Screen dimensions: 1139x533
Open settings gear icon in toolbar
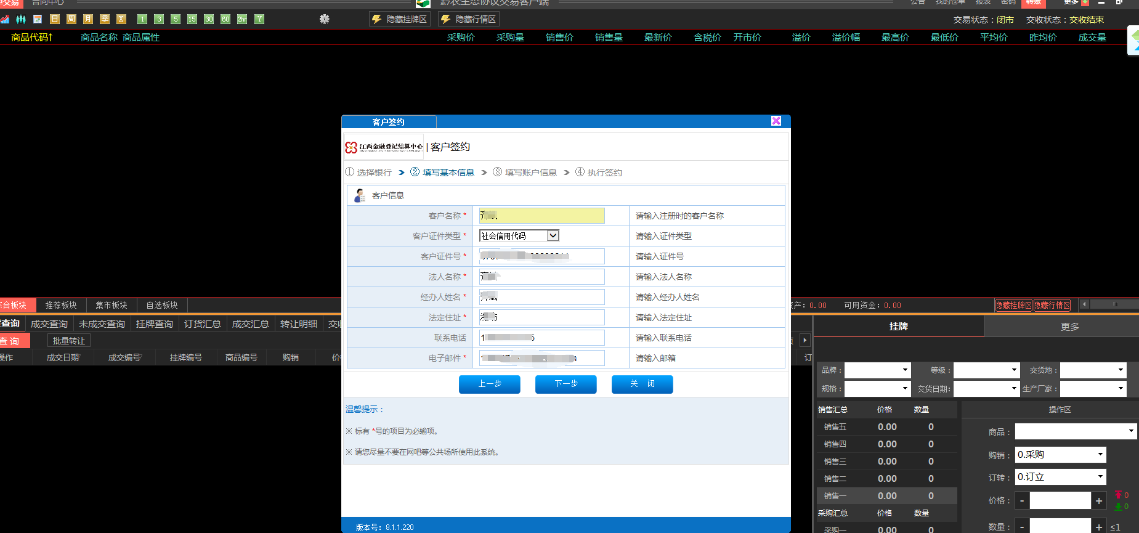(x=325, y=19)
